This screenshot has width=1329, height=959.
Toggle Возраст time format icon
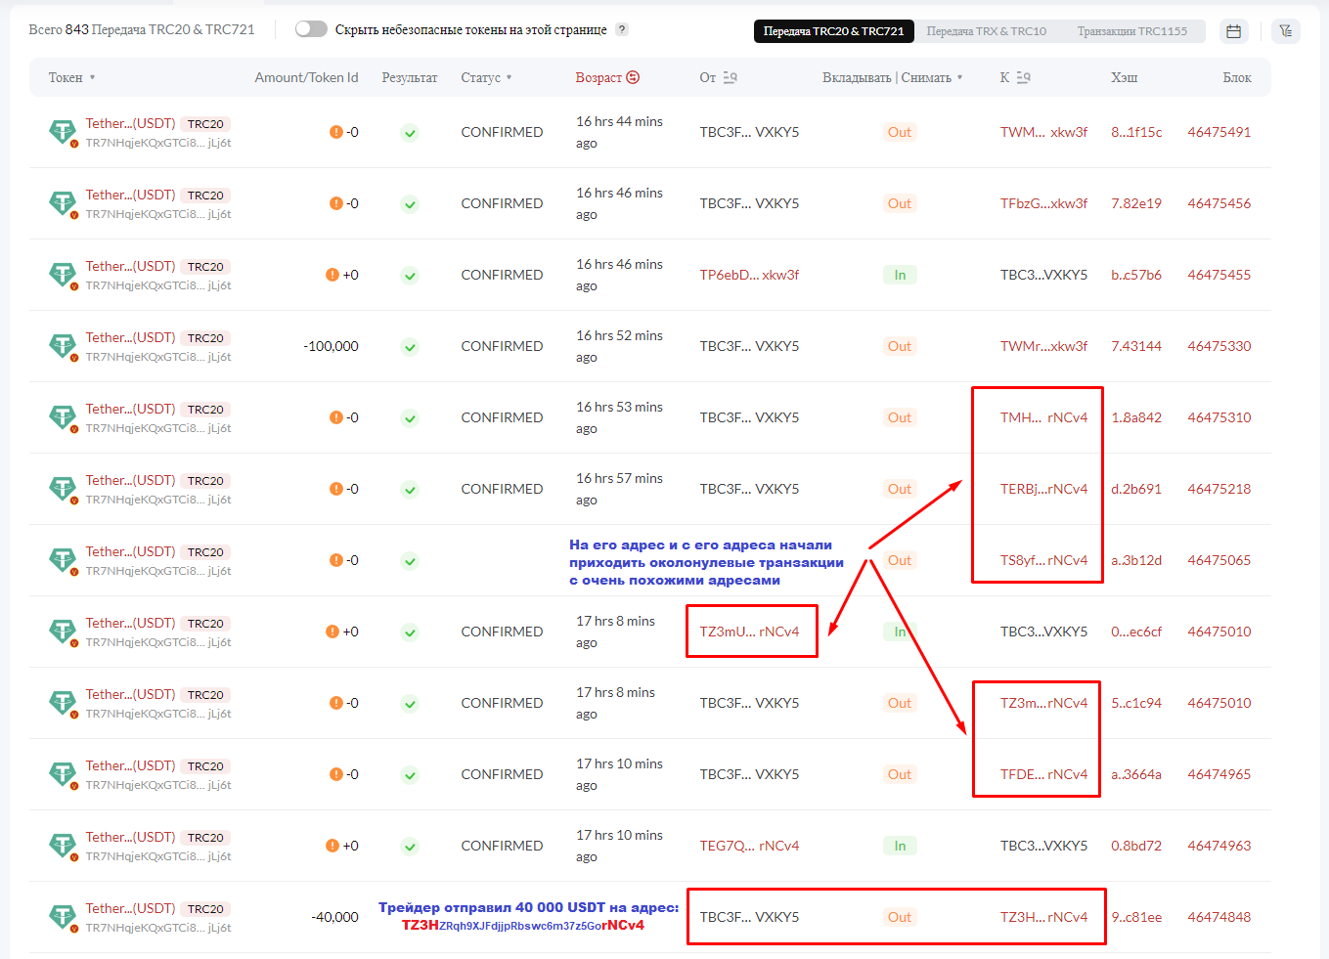coord(633,77)
